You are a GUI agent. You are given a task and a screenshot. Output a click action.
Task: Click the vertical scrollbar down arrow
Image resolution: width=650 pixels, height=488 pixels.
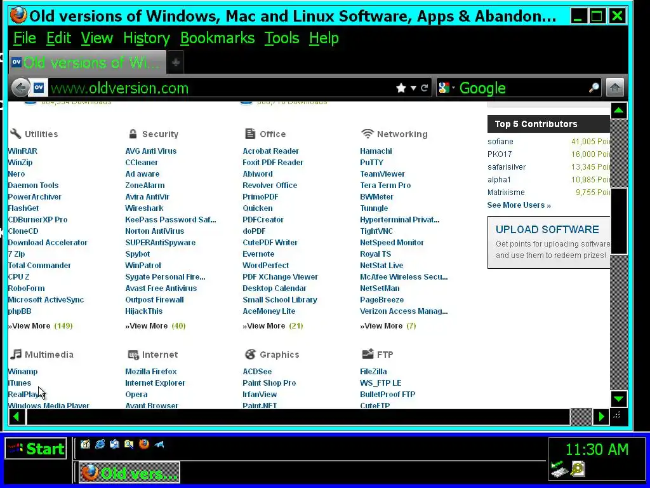tap(618, 399)
